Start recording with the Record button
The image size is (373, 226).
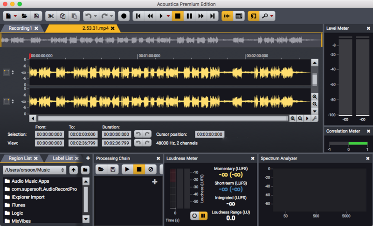124,16
